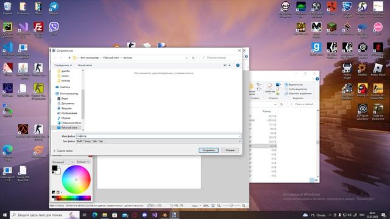Screen dimensions: 390x219
Task: Click the secondary white color swatch
Action: 58,172
